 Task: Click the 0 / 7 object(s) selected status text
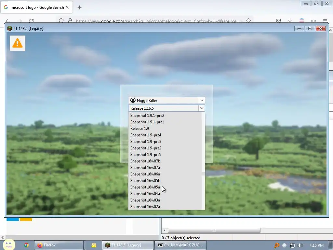181,238
